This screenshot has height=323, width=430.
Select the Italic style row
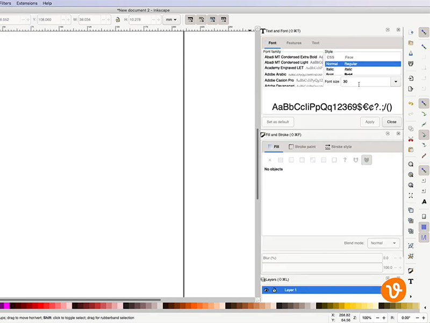tap(363, 69)
